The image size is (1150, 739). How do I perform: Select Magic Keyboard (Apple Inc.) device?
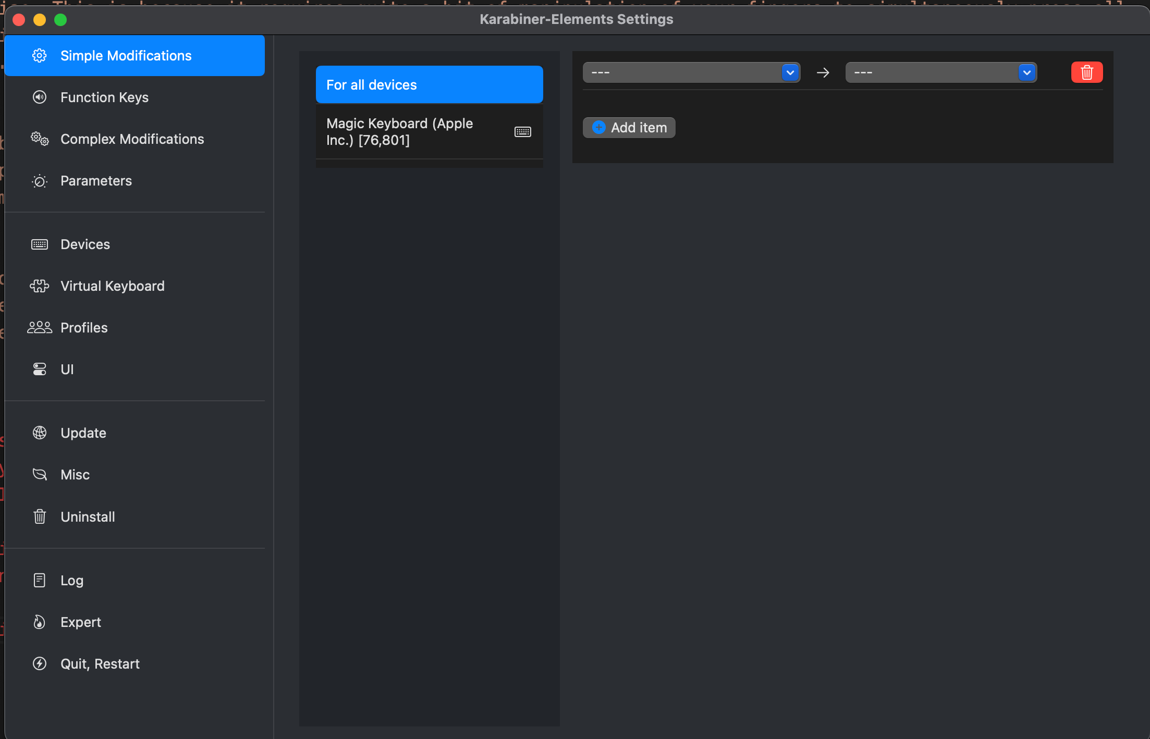pyautogui.click(x=430, y=132)
